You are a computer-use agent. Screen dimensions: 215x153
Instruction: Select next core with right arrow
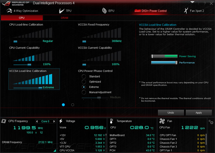pyautogui.click(x=54, y=121)
